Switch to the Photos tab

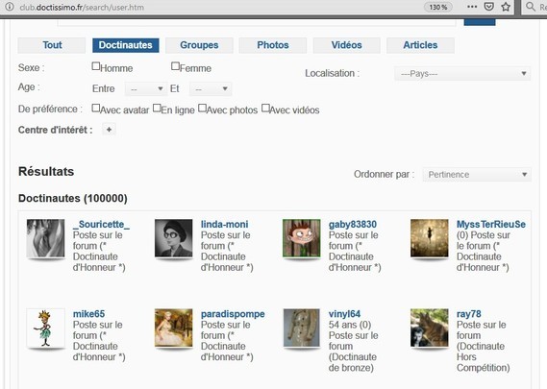pyautogui.click(x=273, y=45)
